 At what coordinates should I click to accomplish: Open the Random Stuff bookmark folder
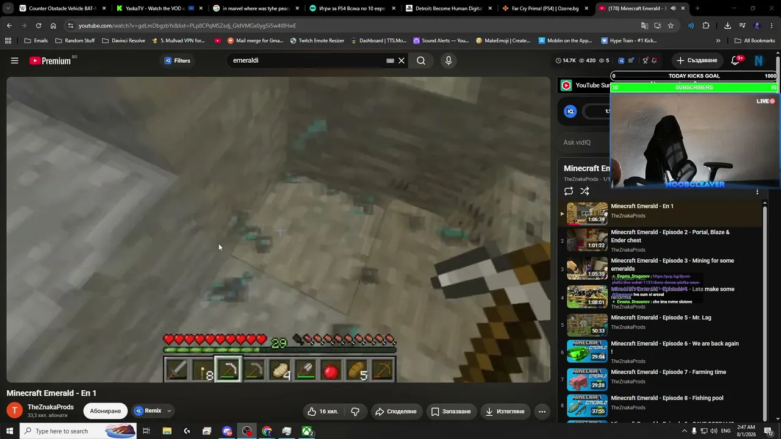pyautogui.click(x=75, y=41)
